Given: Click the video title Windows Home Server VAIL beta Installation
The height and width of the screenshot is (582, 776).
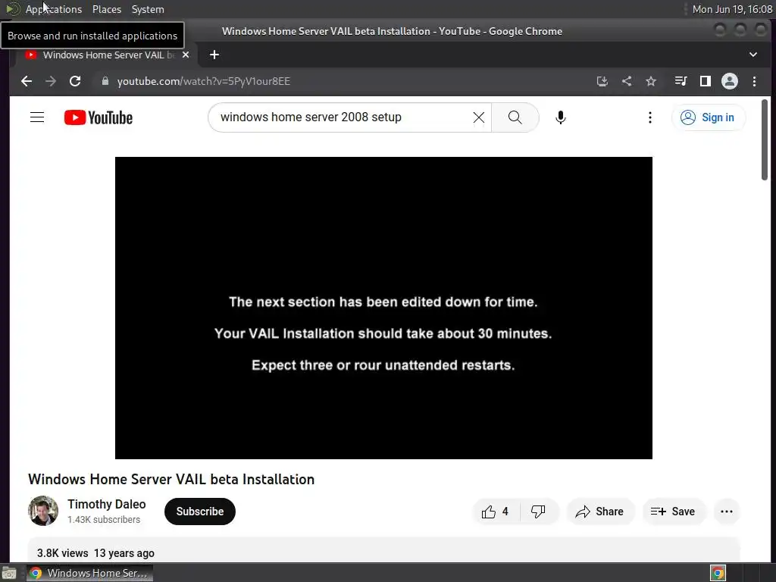Looking at the screenshot, I should point(171,480).
